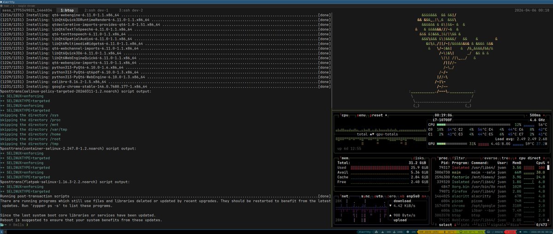This screenshot has height=234, width=553.
Task: Click the select down arrow in proc footer
Action: pyautogui.click(x=455, y=225)
